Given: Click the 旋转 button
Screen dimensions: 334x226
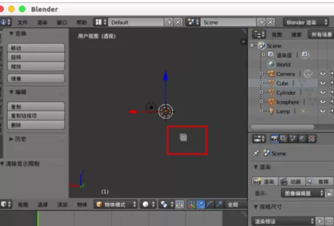Looking at the screenshot, I should 36,57.
